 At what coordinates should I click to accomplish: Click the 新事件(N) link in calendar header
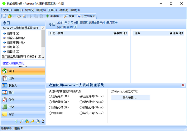click(120, 33)
